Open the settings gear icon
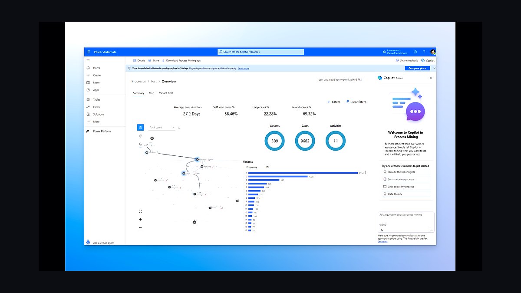Image resolution: width=521 pixels, height=293 pixels. tap(415, 52)
